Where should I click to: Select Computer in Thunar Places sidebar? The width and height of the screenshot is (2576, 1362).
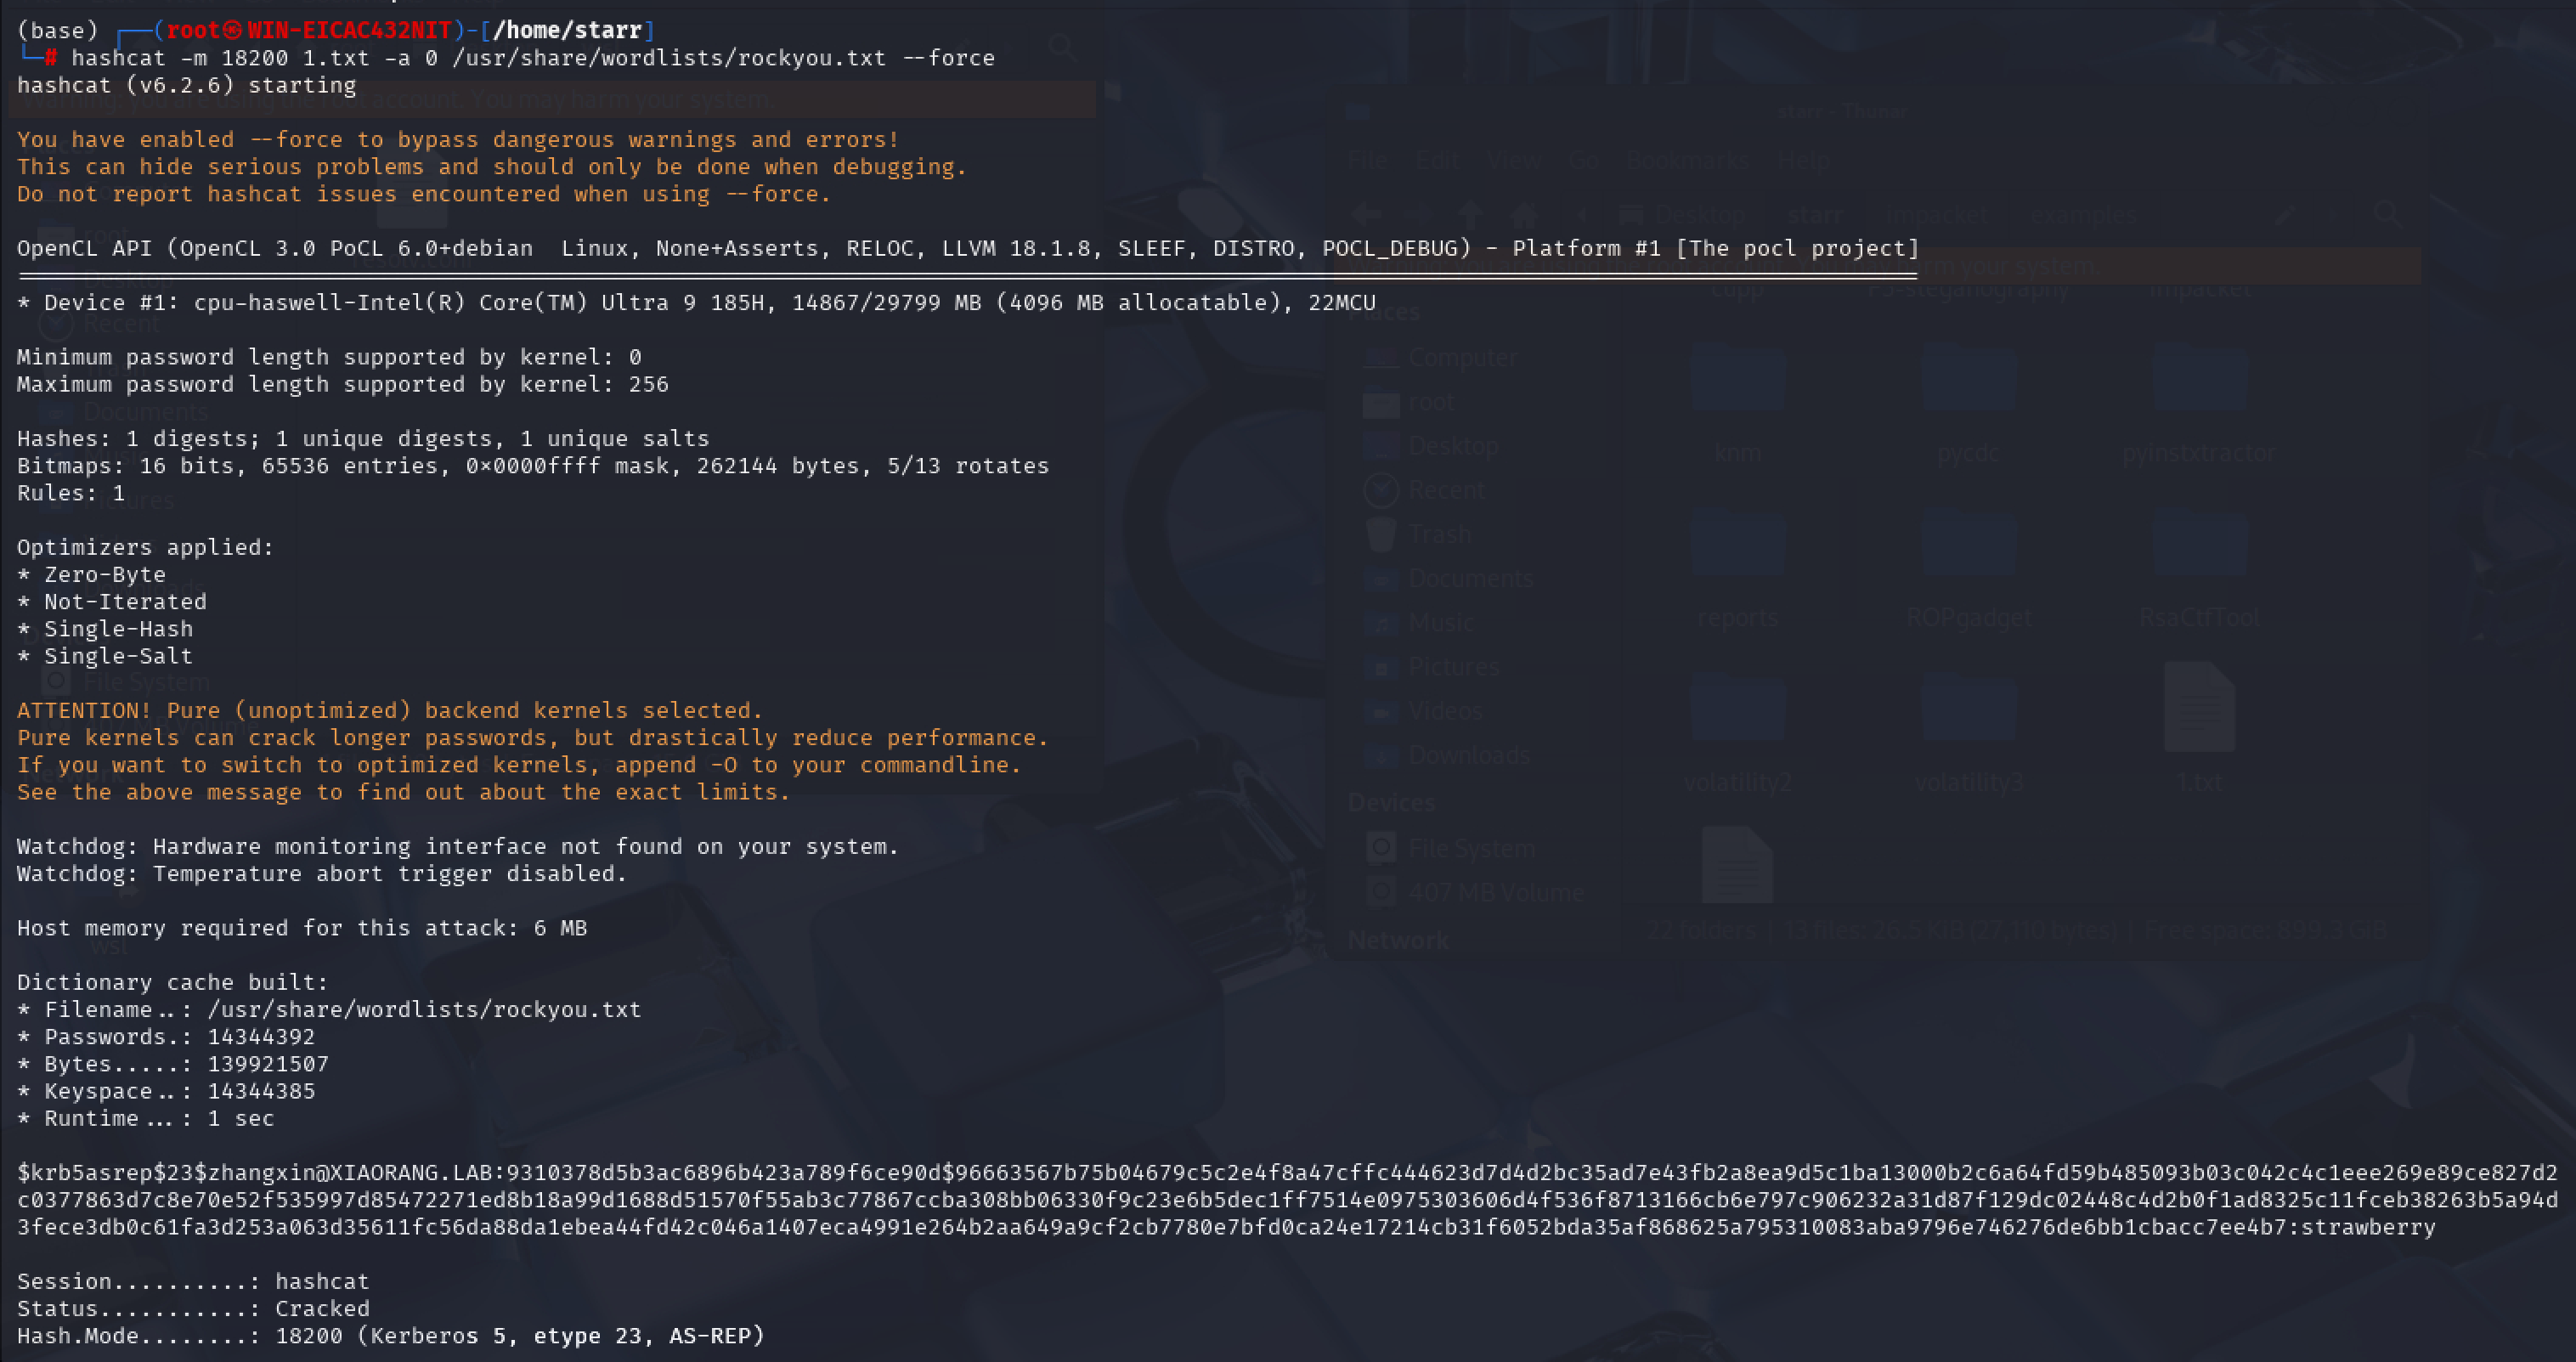(1440, 357)
